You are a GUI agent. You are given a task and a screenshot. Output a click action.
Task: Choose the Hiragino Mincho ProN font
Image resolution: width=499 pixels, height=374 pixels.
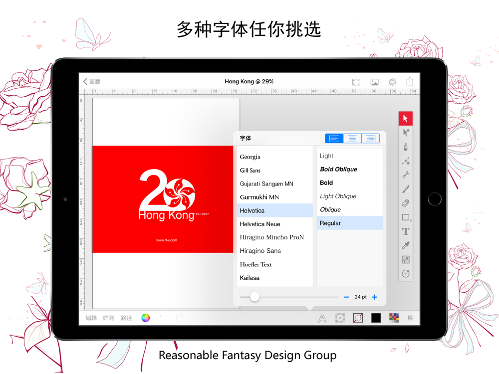(x=275, y=237)
